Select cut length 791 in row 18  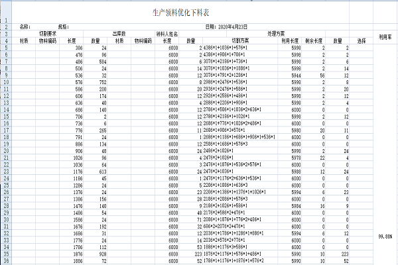coord(79,137)
